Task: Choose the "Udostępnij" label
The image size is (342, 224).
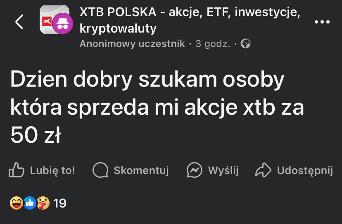Action: point(305,170)
